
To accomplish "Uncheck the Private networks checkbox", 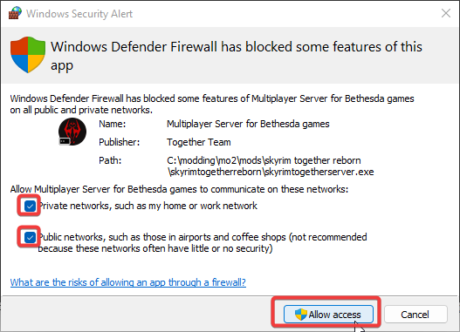I will pos(30,206).
